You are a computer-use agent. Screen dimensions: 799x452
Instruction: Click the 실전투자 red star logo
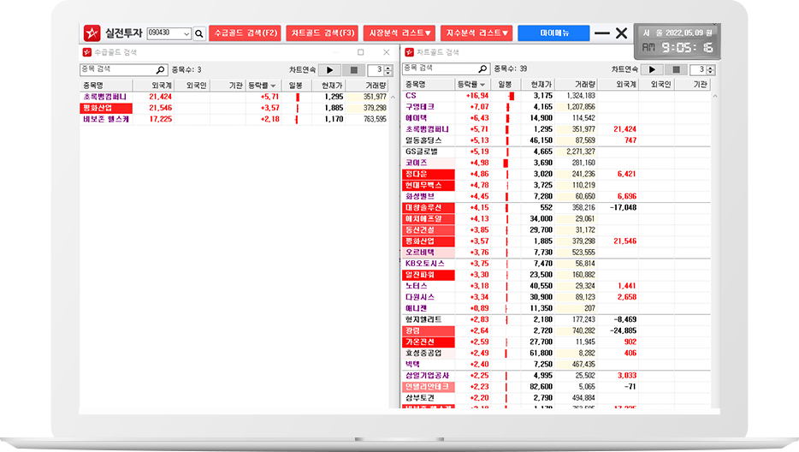[x=92, y=33]
